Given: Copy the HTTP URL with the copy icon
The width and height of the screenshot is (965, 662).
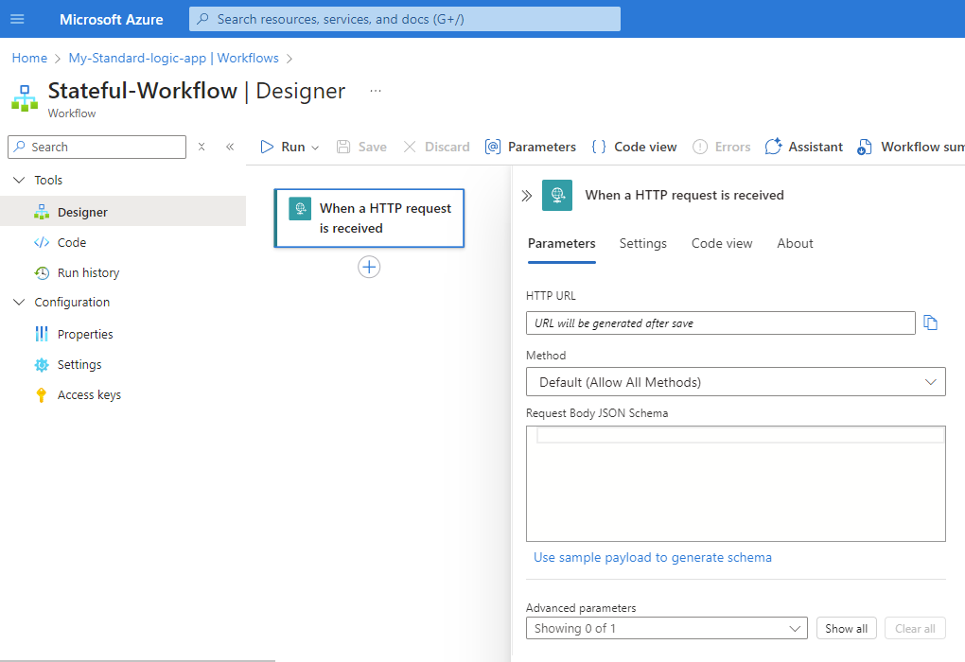Looking at the screenshot, I should point(931,322).
